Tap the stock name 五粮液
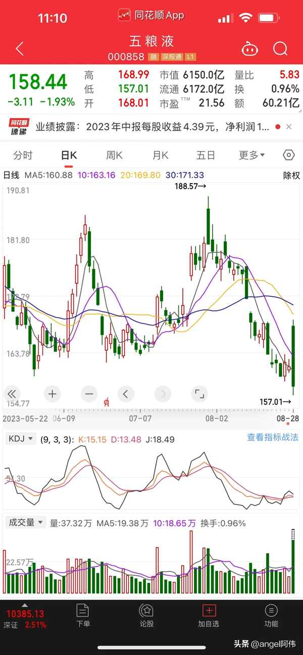Viewport: 303px width, 655px height. [151, 41]
